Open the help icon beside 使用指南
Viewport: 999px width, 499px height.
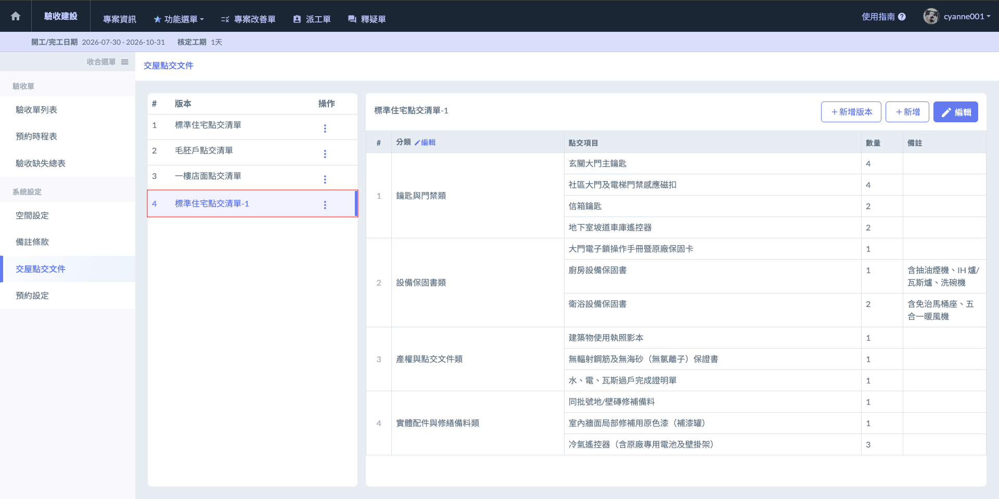point(902,17)
